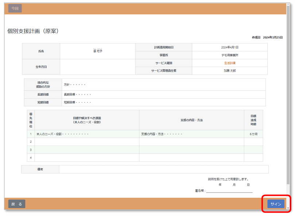This screenshot has height=217, width=296.
Task: Click the empty priority 2 goal cell
Action: tap(87, 142)
